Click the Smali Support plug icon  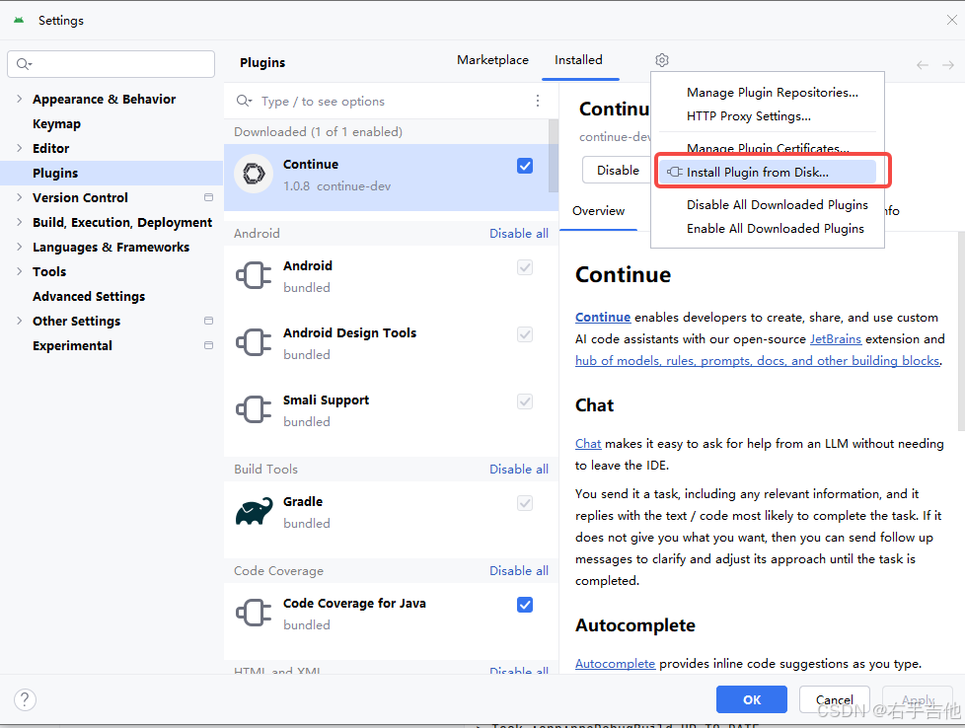pos(254,409)
